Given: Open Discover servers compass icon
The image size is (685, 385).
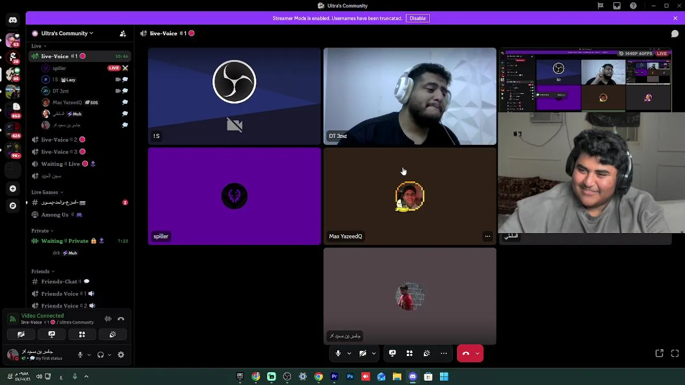Looking at the screenshot, I should click(x=13, y=205).
